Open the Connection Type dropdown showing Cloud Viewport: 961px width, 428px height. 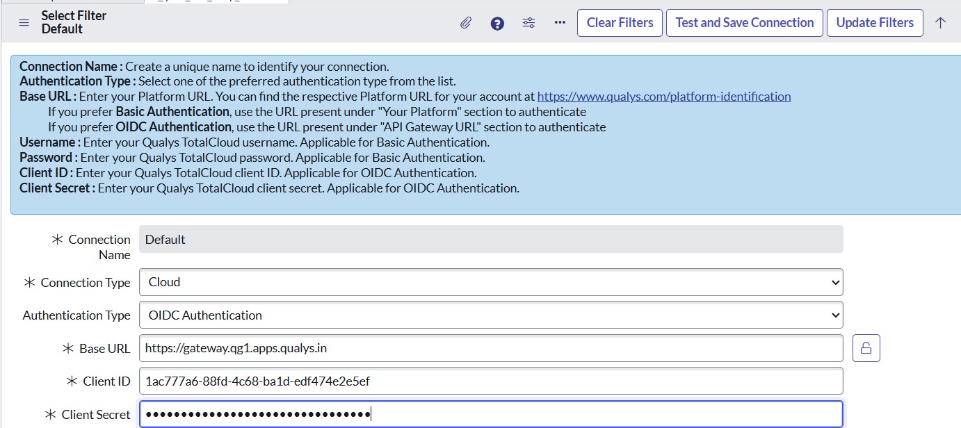[491, 282]
